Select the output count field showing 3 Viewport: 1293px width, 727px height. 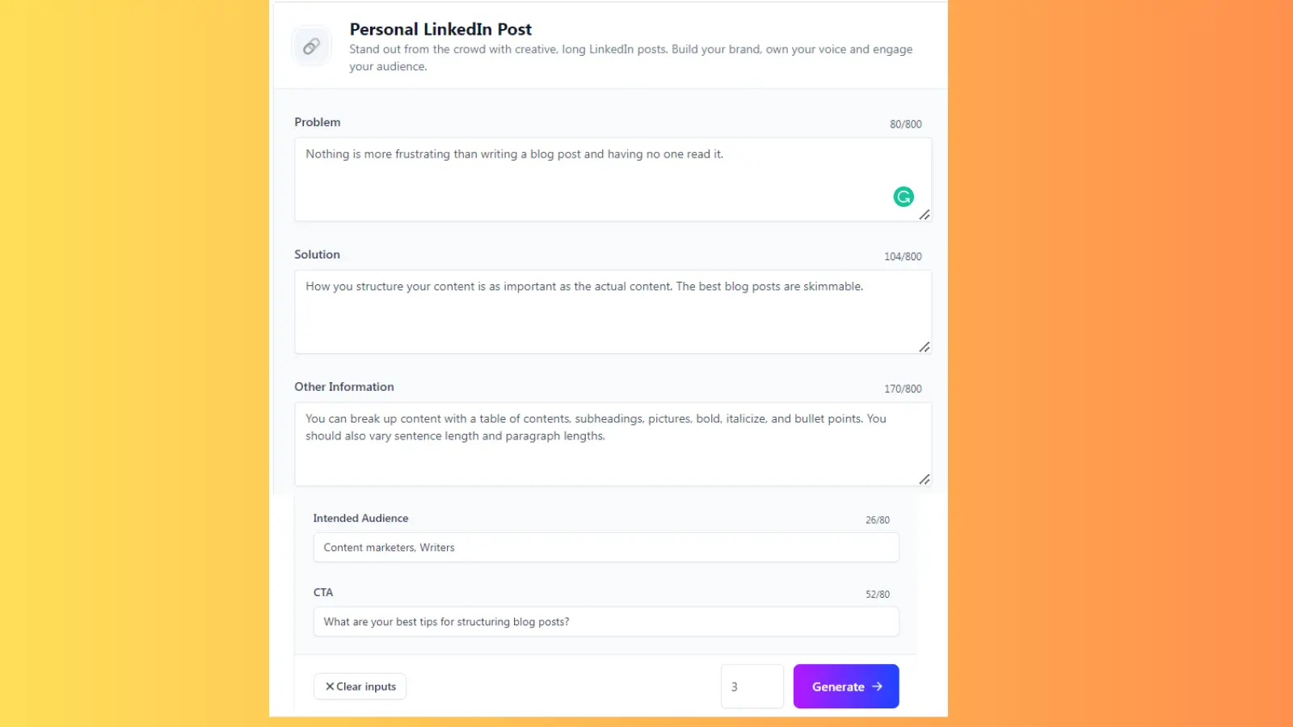752,687
